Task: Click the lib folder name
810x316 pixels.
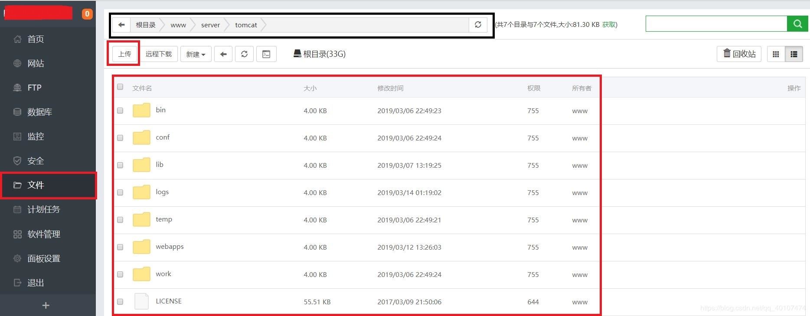Action: 160,164
